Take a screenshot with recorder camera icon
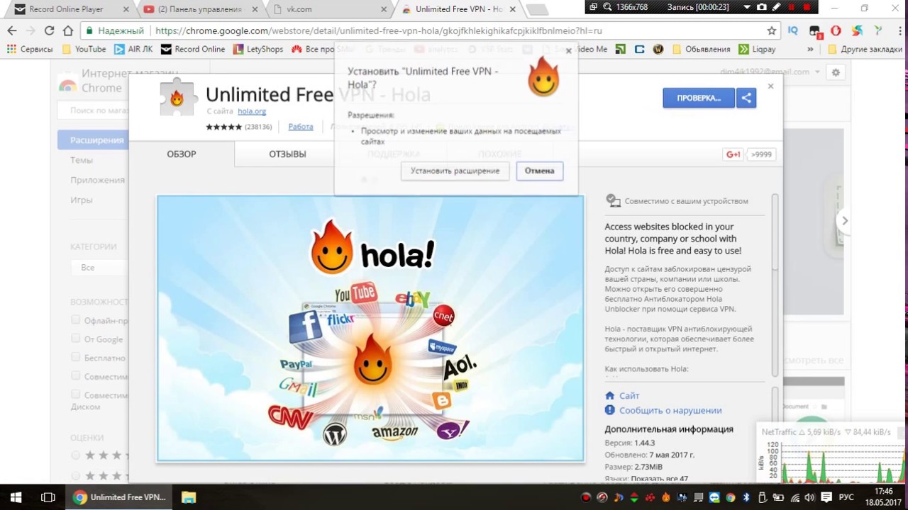 click(762, 7)
